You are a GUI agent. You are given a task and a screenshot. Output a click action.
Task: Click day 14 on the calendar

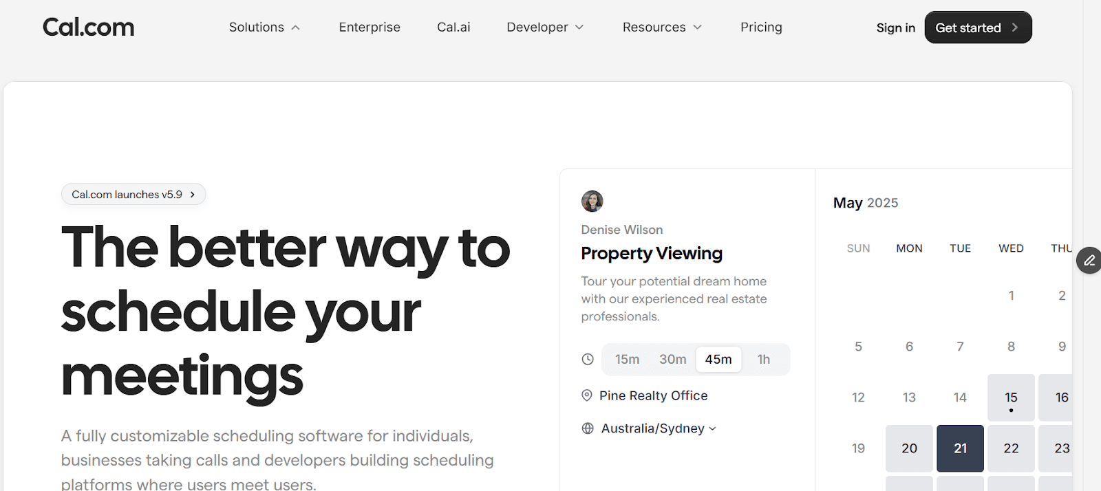coord(960,397)
